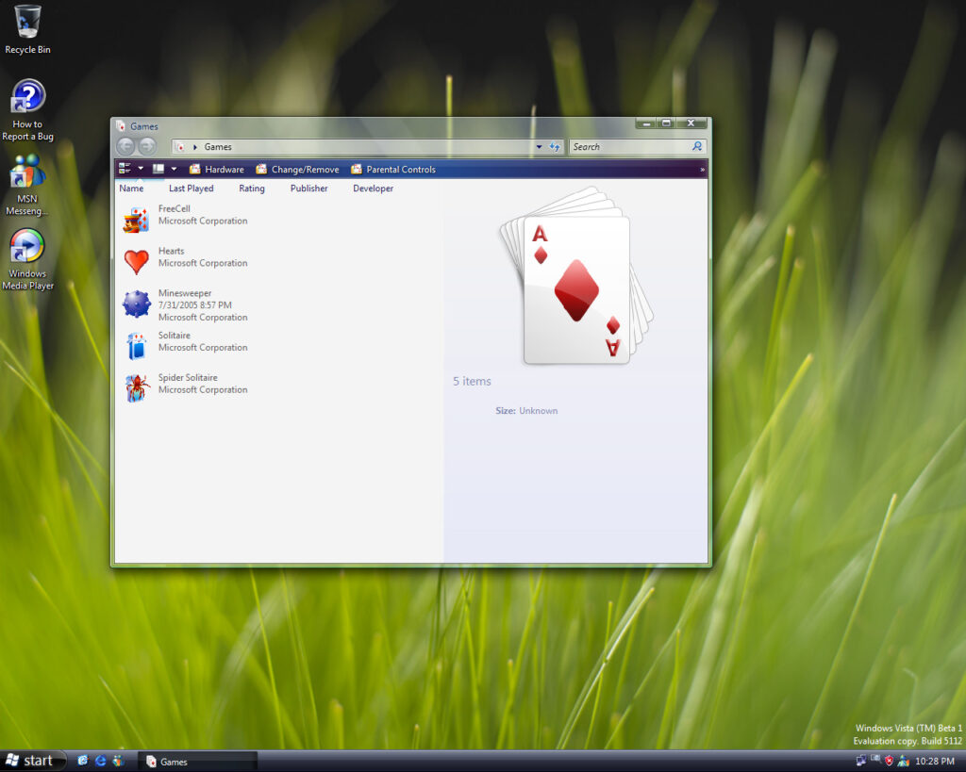Select the Solitaire name text
Image resolution: width=966 pixels, height=772 pixels.
pyautogui.click(x=175, y=335)
